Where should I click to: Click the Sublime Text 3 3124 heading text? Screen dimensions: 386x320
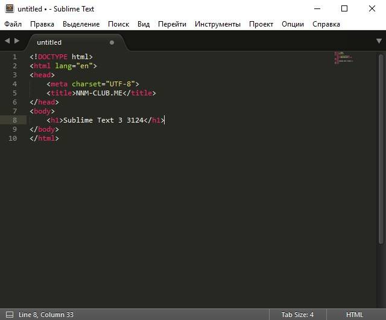click(103, 120)
